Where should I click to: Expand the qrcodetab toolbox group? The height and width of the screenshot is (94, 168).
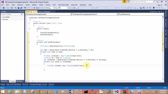[x=2, y=17]
